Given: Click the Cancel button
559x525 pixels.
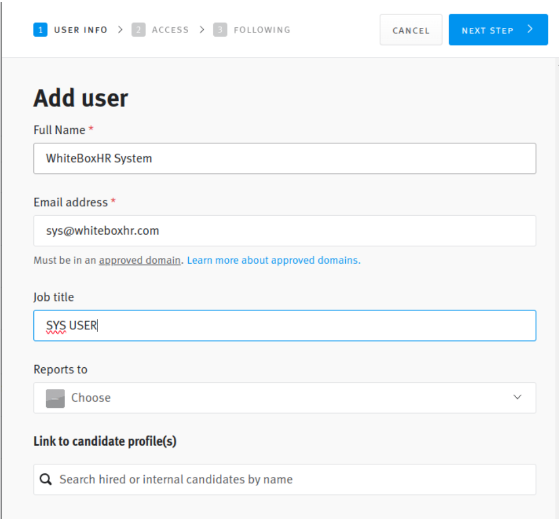Looking at the screenshot, I should coord(411,30).
